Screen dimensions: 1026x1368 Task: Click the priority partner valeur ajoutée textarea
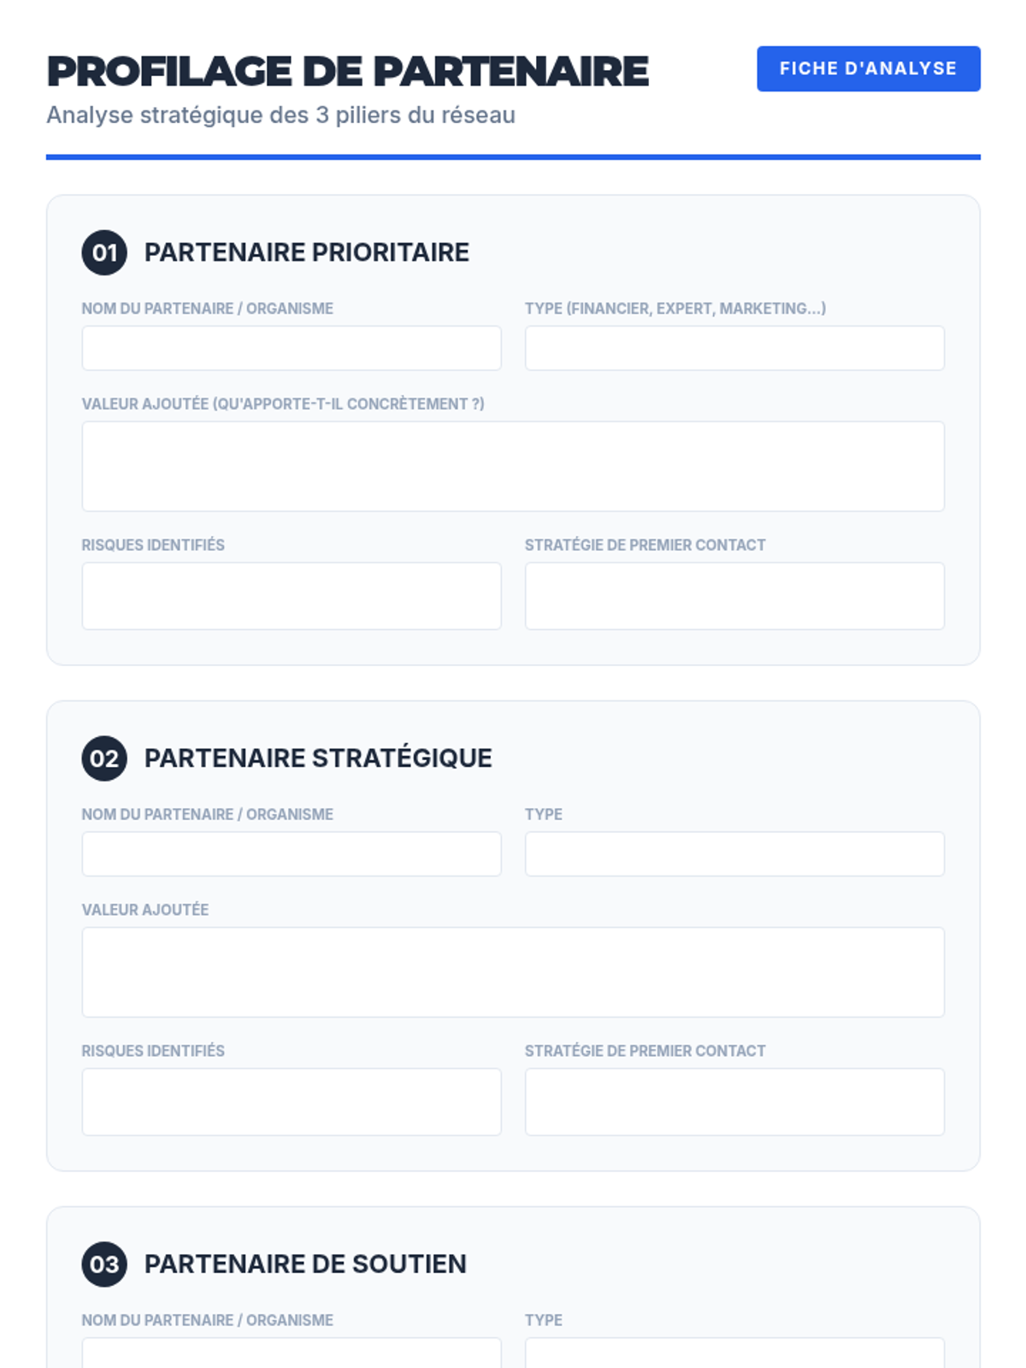[513, 466]
